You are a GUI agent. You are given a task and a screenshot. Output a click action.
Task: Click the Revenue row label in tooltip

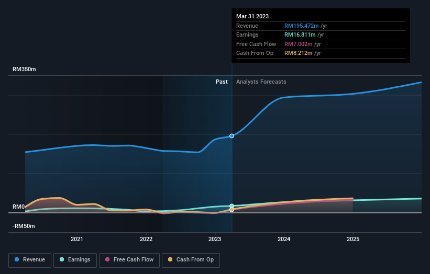click(247, 26)
